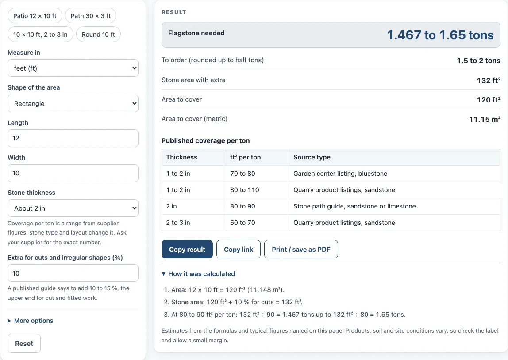Image resolution: width=508 pixels, height=360 pixels.
Task: Collapse the How it was calculated section
Action: coord(198,273)
